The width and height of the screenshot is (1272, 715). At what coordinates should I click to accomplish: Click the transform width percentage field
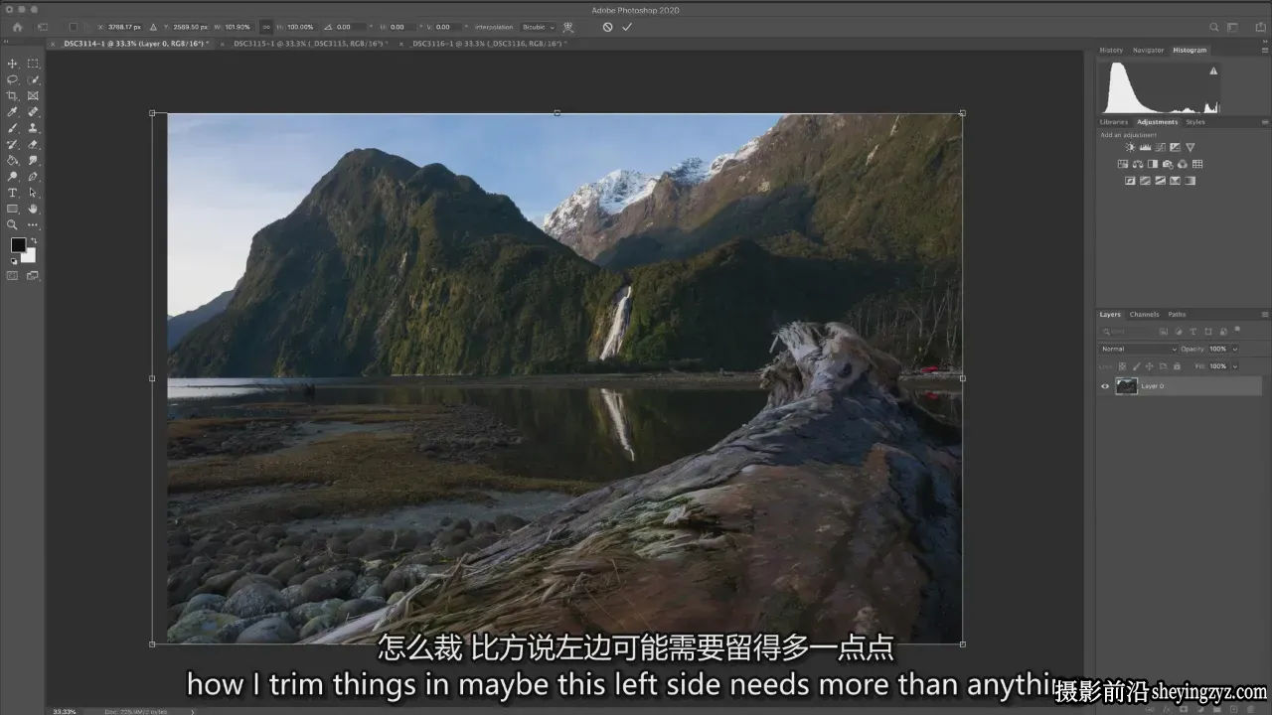point(236,27)
